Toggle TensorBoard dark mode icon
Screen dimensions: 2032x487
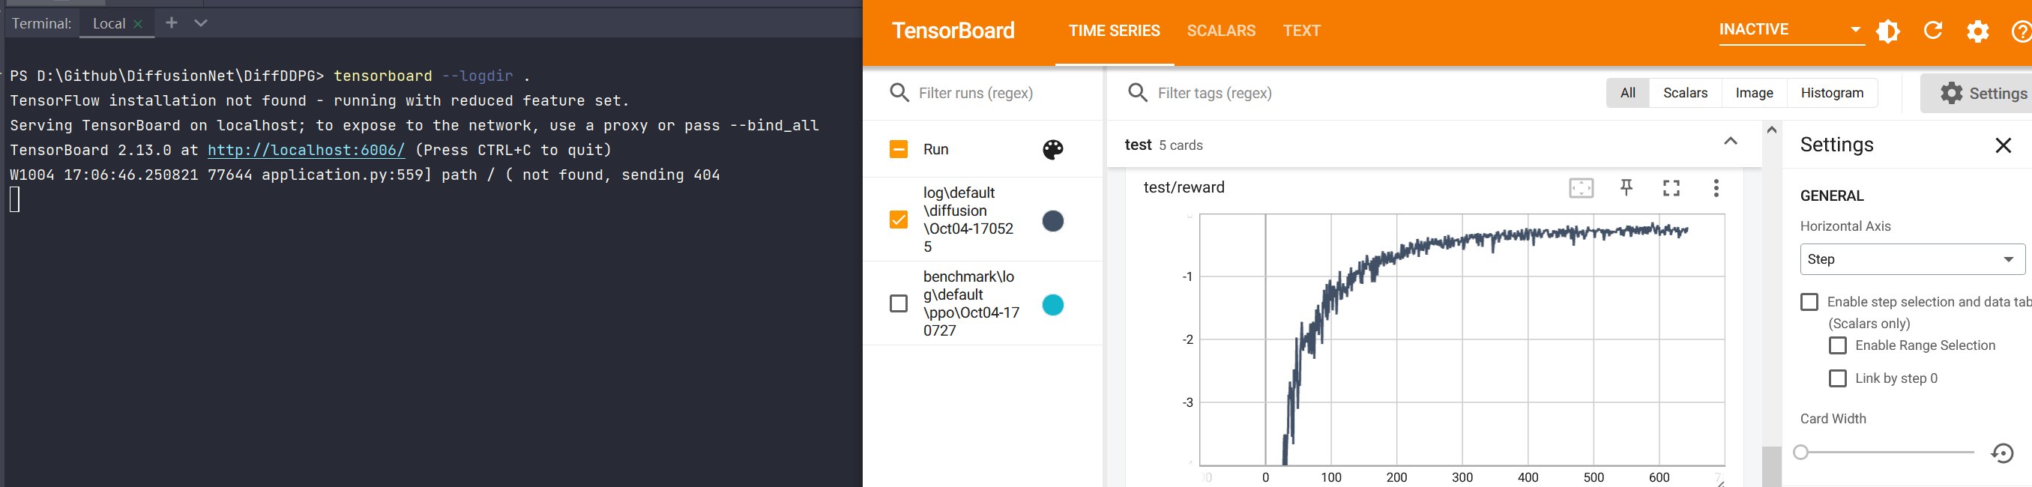point(1887,31)
